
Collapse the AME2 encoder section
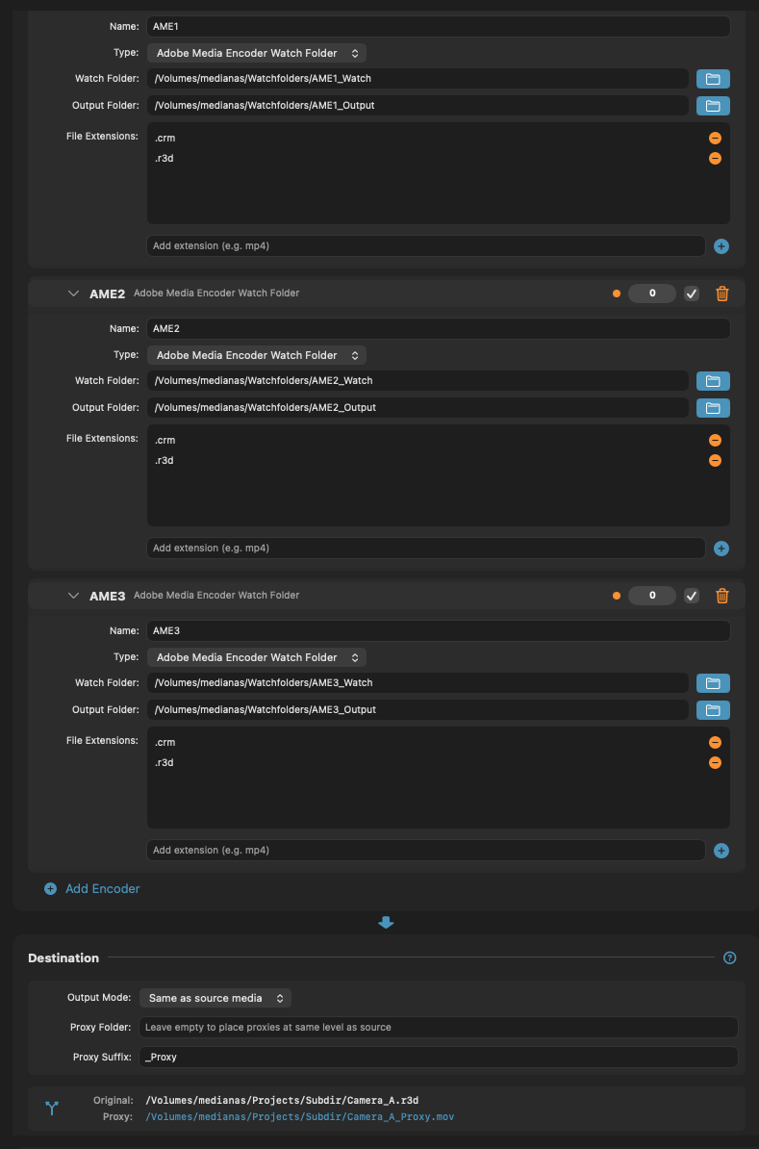point(74,294)
